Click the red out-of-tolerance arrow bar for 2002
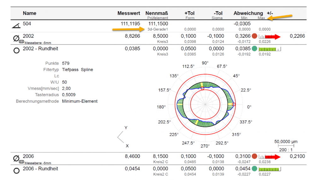This screenshot has width=315, height=180. click(270, 37)
